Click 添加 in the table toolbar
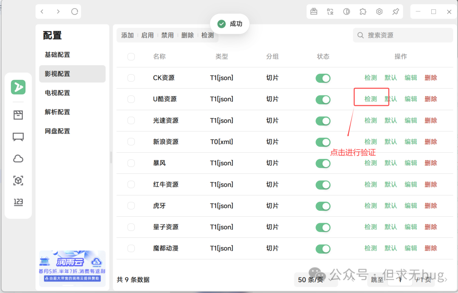The height and width of the screenshot is (293, 458). tap(127, 35)
